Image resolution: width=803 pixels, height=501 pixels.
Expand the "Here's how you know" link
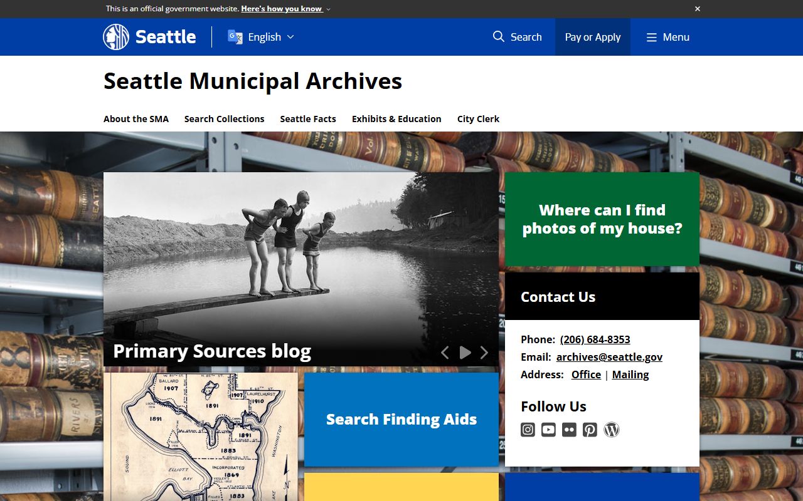click(285, 9)
